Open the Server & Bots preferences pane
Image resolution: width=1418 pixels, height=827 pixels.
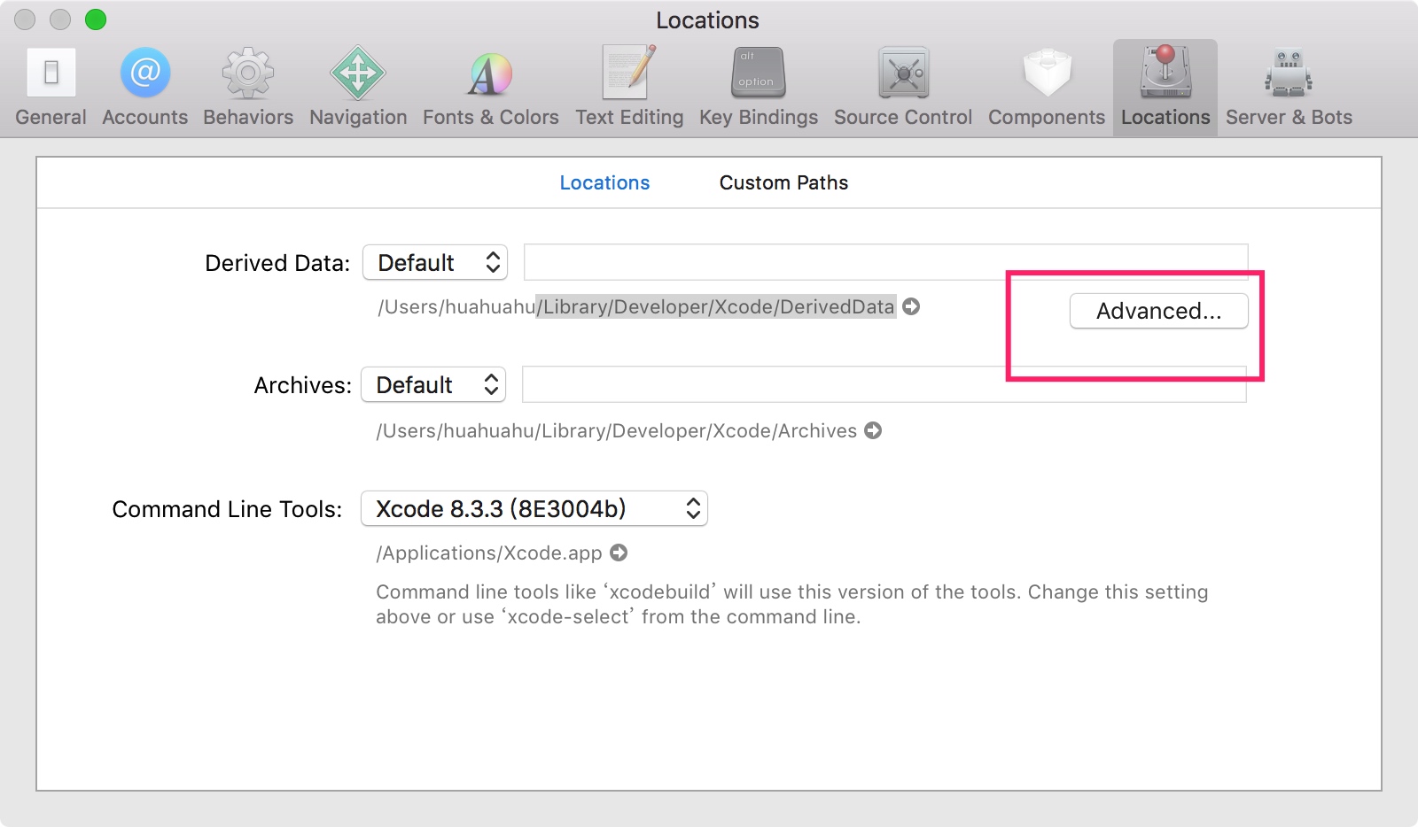point(1289,87)
